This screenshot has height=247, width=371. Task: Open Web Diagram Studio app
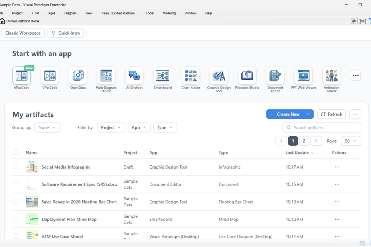[106, 76]
